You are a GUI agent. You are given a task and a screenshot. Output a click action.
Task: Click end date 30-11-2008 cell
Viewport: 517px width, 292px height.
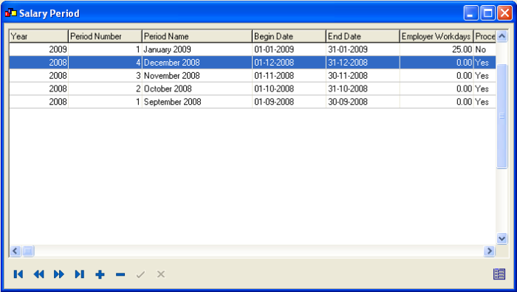363,76
